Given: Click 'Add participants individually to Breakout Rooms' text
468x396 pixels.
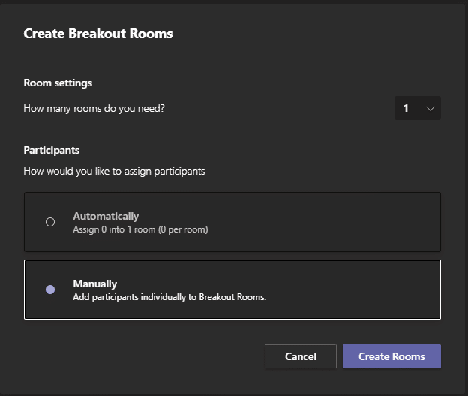Looking at the screenshot, I should (x=169, y=297).
